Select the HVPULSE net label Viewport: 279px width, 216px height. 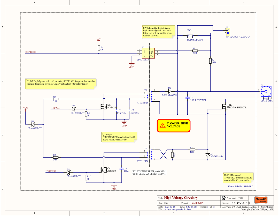pos(51,171)
